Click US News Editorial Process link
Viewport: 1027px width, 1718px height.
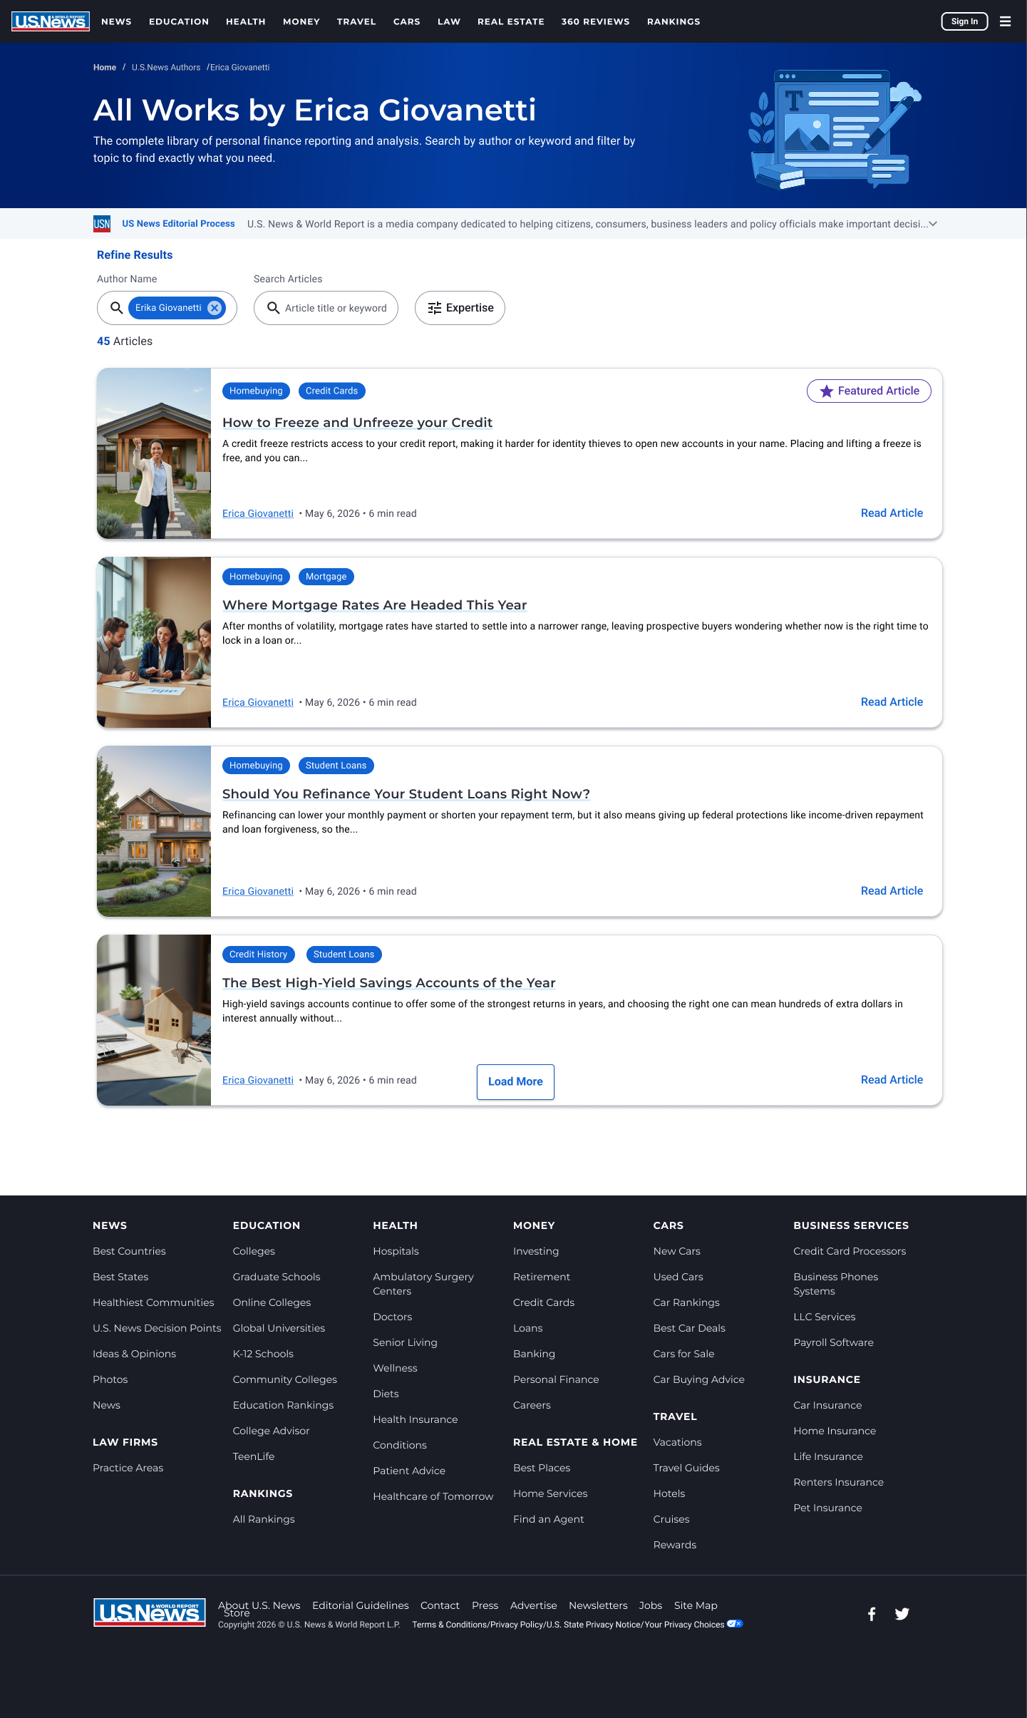tap(178, 224)
